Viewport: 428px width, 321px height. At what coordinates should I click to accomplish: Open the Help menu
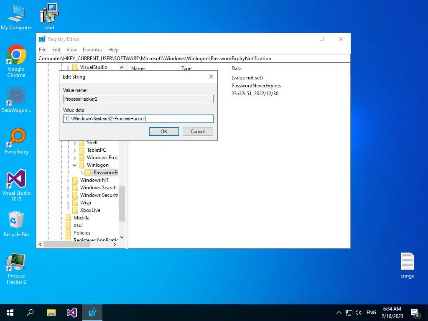tap(113, 50)
